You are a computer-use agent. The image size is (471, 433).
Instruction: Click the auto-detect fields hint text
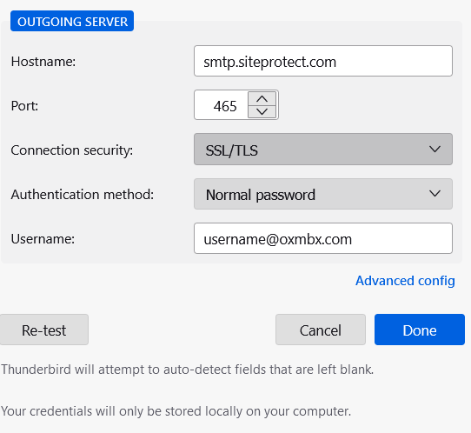[x=188, y=370]
